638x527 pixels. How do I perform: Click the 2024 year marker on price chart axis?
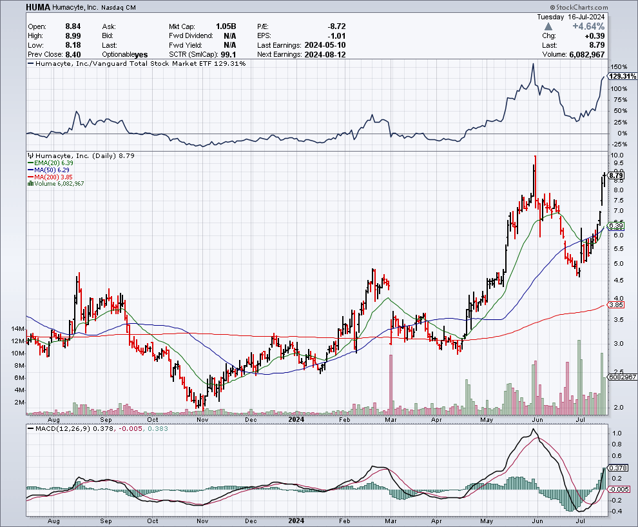click(x=296, y=419)
